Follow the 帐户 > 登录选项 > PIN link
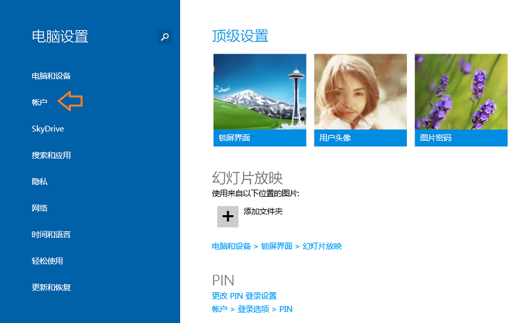Screen dimensions: 524x323 (252, 309)
